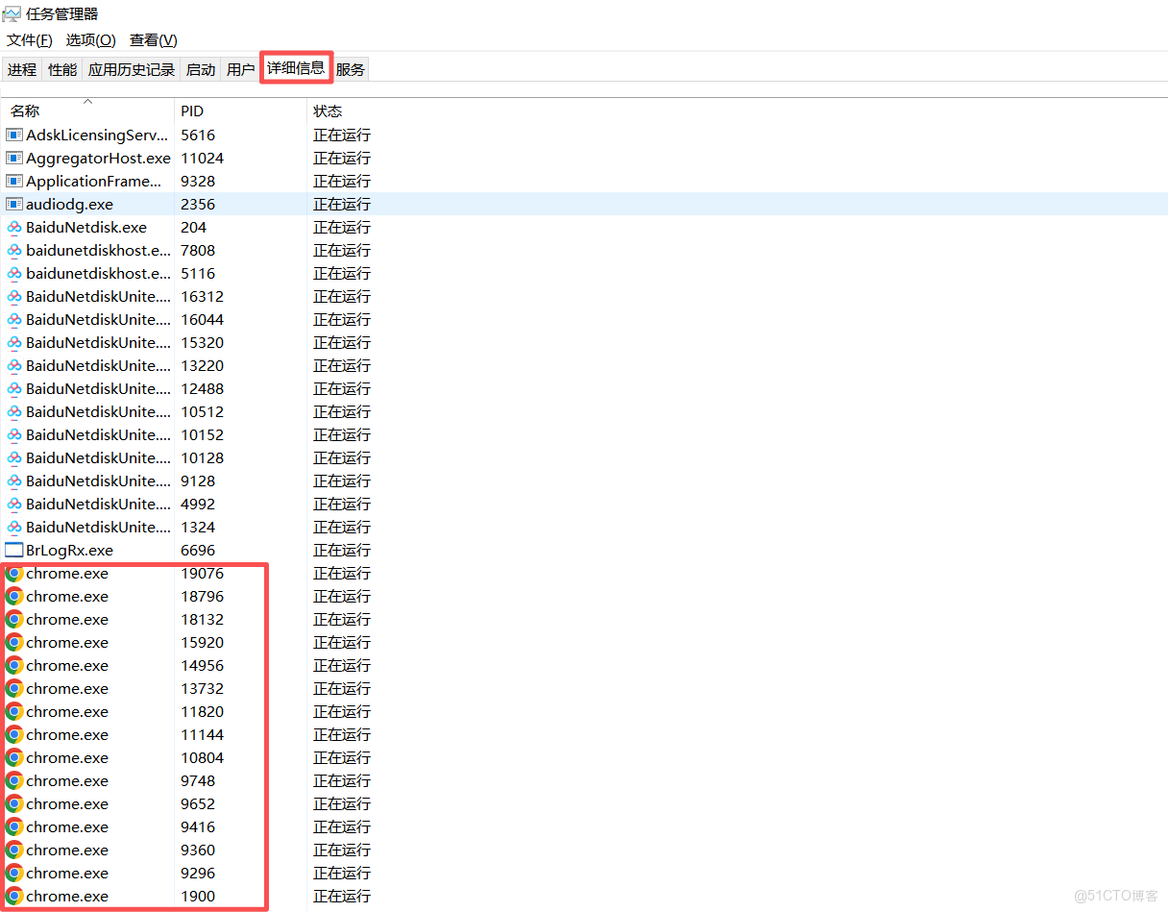The width and height of the screenshot is (1168, 912).
Task: Select chrome.exe row with PID 9748
Action: (x=584, y=780)
